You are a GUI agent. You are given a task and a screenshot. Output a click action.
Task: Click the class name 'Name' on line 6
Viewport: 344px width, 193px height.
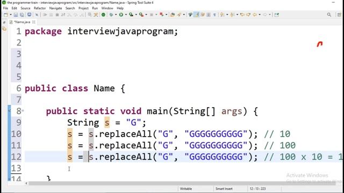(x=104, y=88)
